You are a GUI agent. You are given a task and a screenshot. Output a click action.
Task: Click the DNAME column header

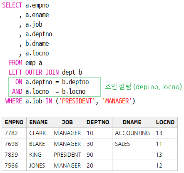132,122
